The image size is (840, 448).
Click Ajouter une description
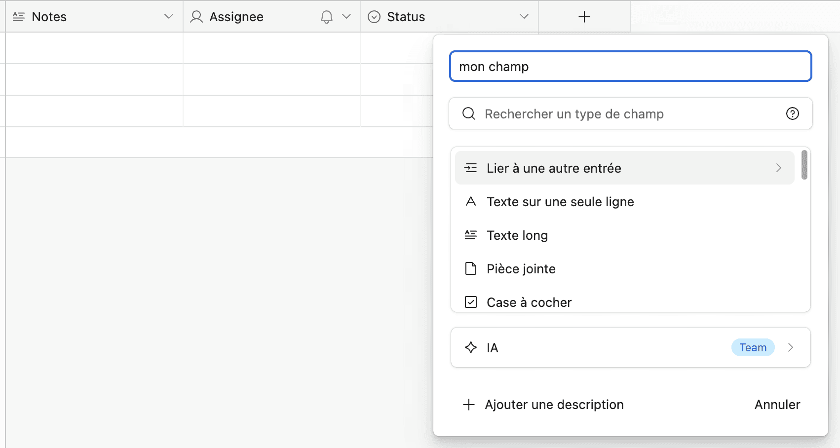pos(543,405)
